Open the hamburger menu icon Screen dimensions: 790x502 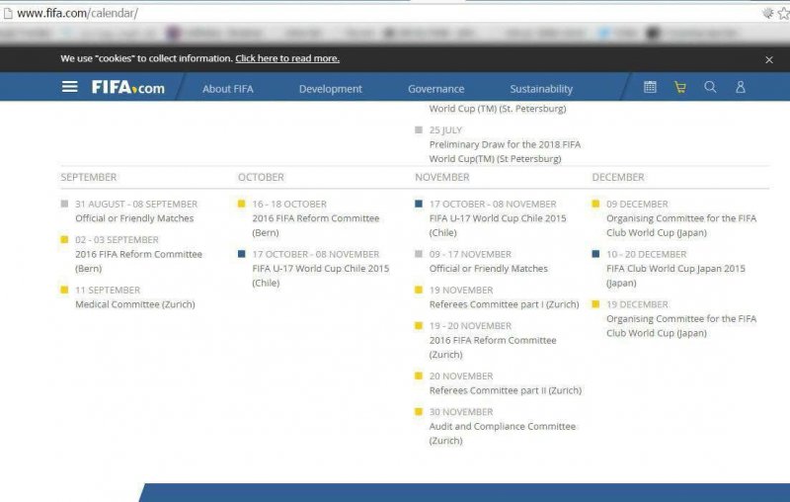69,87
